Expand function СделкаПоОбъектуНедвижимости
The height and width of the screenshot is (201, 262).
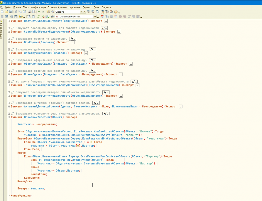[x=9, y=32]
